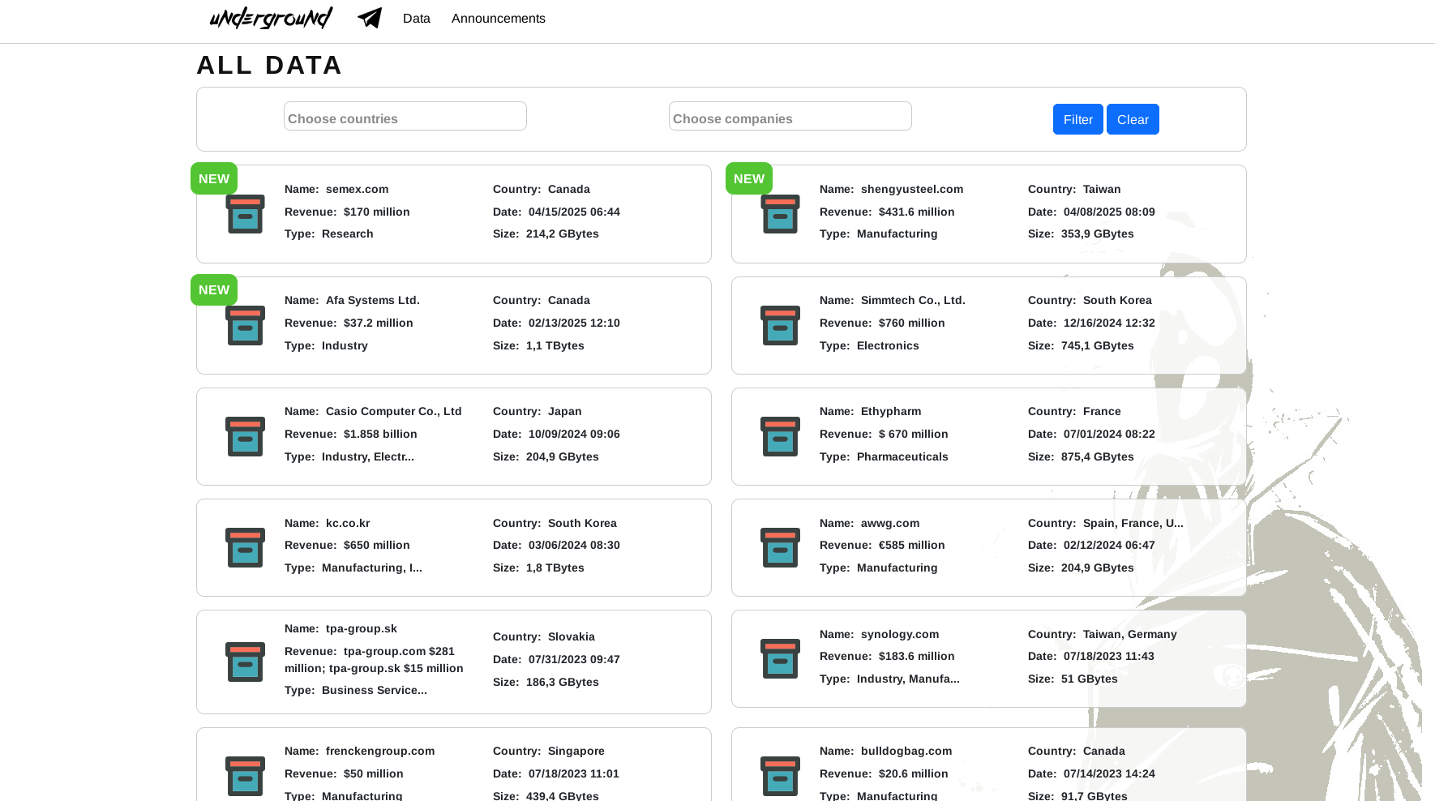Click the ALL DATA heading

coord(269,65)
